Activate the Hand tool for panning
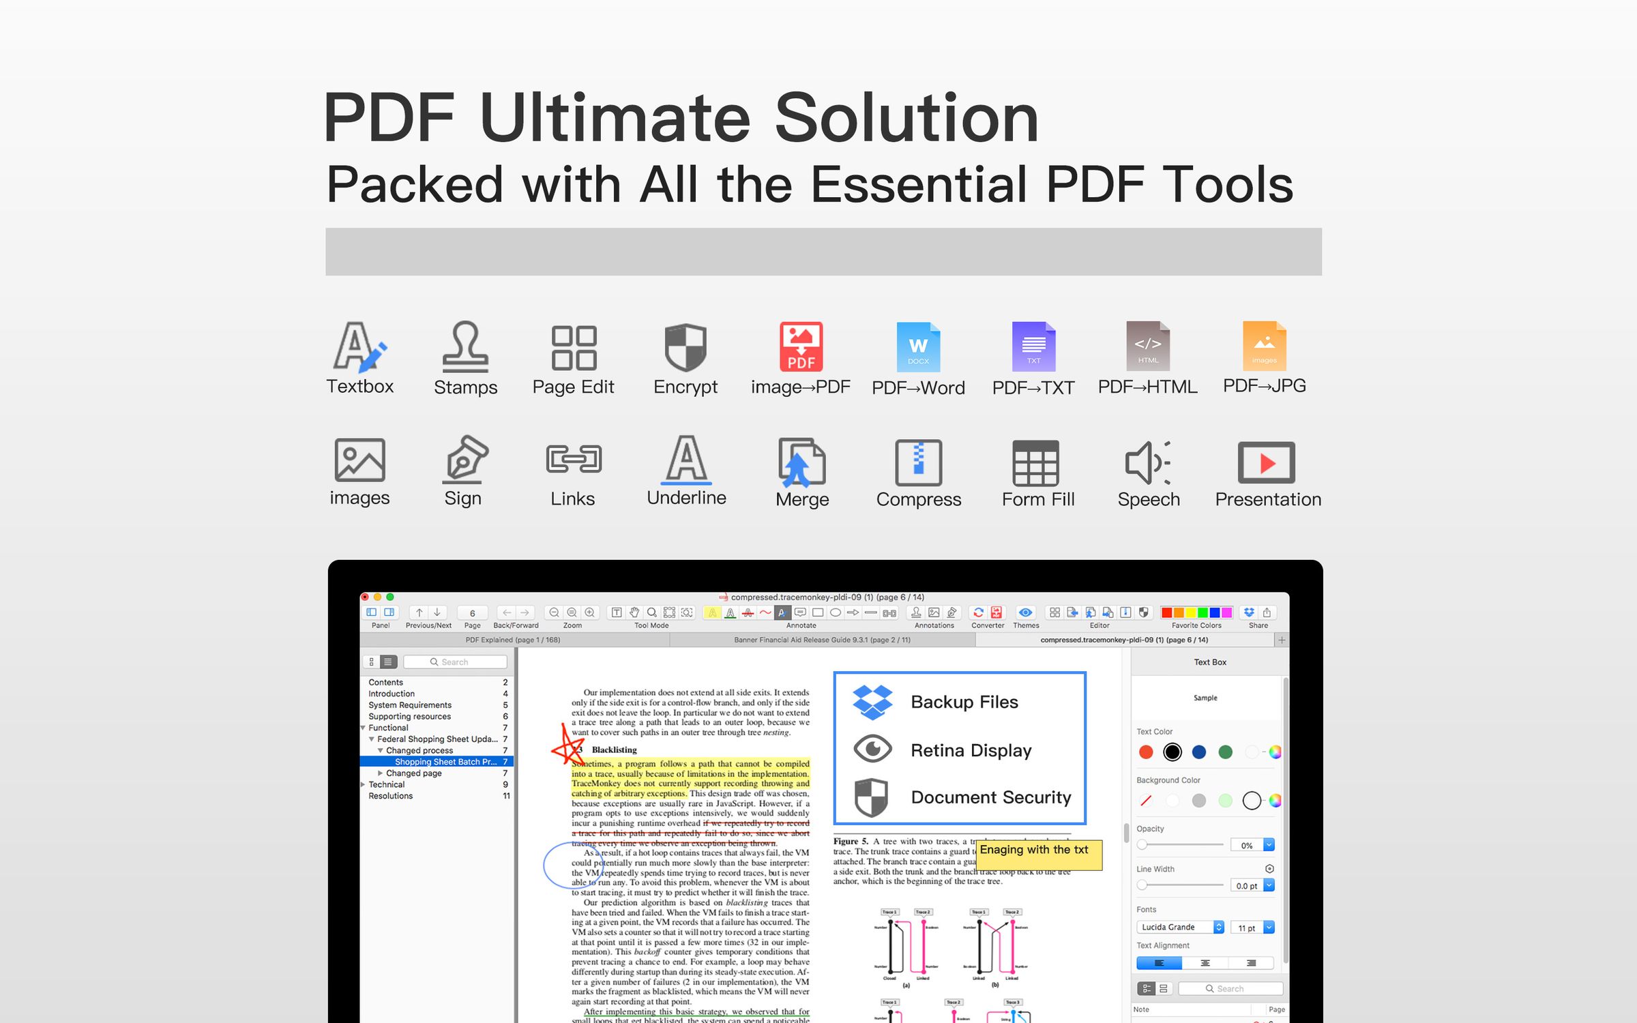The image size is (1637, 1023). click(634, 613)
